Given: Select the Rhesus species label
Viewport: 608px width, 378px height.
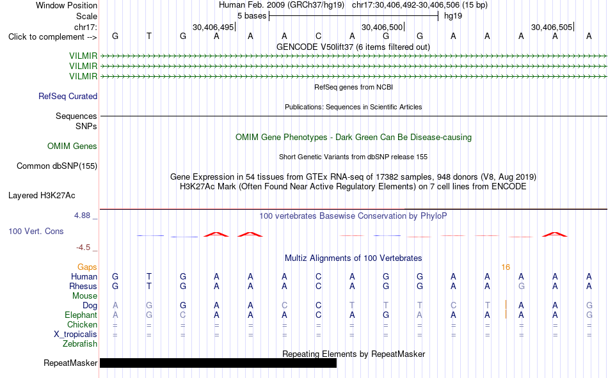Looking at the screenshot, I should coord(83,286).
